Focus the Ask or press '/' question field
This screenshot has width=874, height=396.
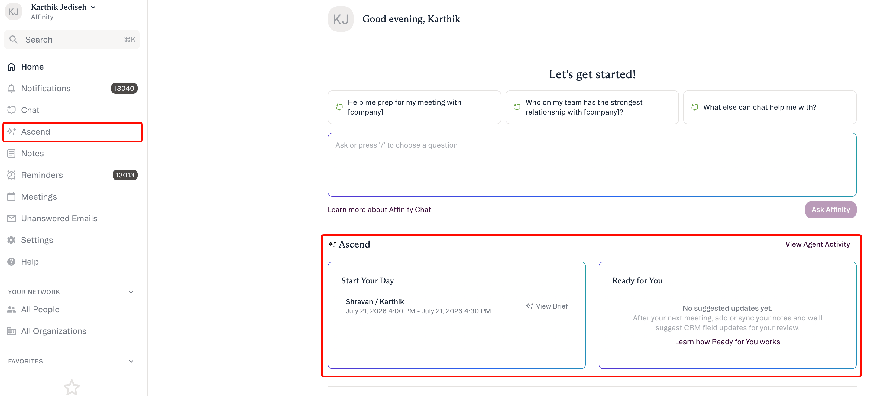pyautogui.click(x=592, y=165)
